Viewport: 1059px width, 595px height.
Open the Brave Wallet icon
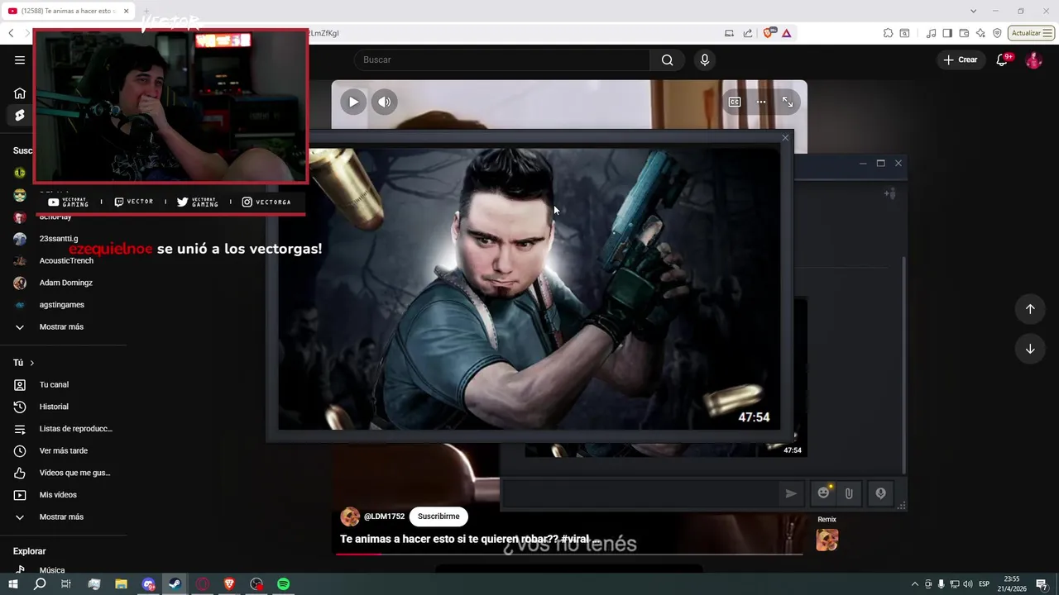(x=964, y=33)
